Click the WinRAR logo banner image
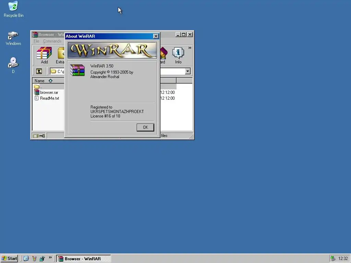351x263 pixels. (x=112, y=50)
